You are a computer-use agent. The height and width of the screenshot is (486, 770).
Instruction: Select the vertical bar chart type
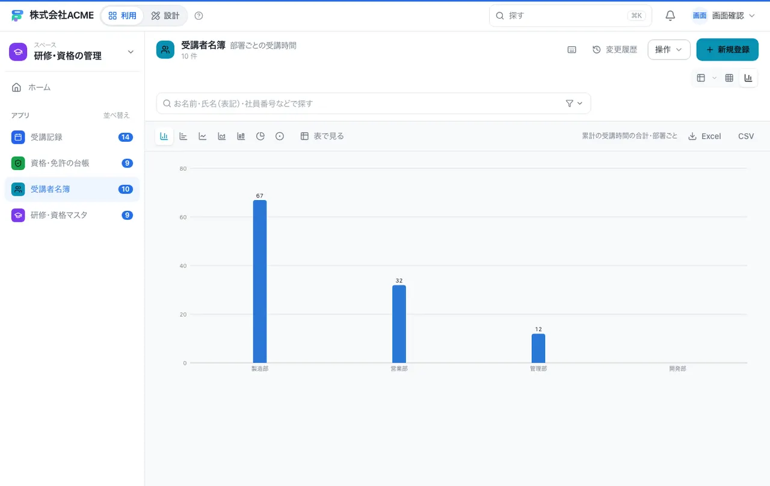click(164, 136)
